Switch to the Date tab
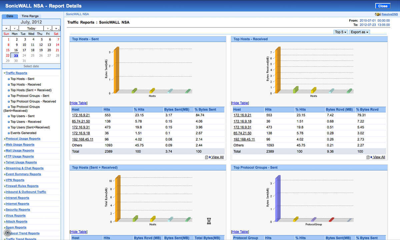Screen dimensions: 400x240 coord(10,16)
